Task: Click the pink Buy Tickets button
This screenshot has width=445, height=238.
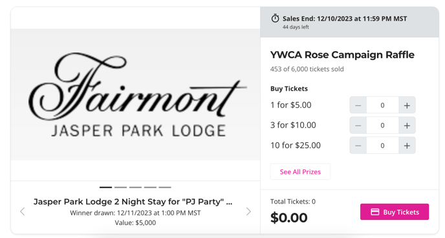Action: pos(395,212)
